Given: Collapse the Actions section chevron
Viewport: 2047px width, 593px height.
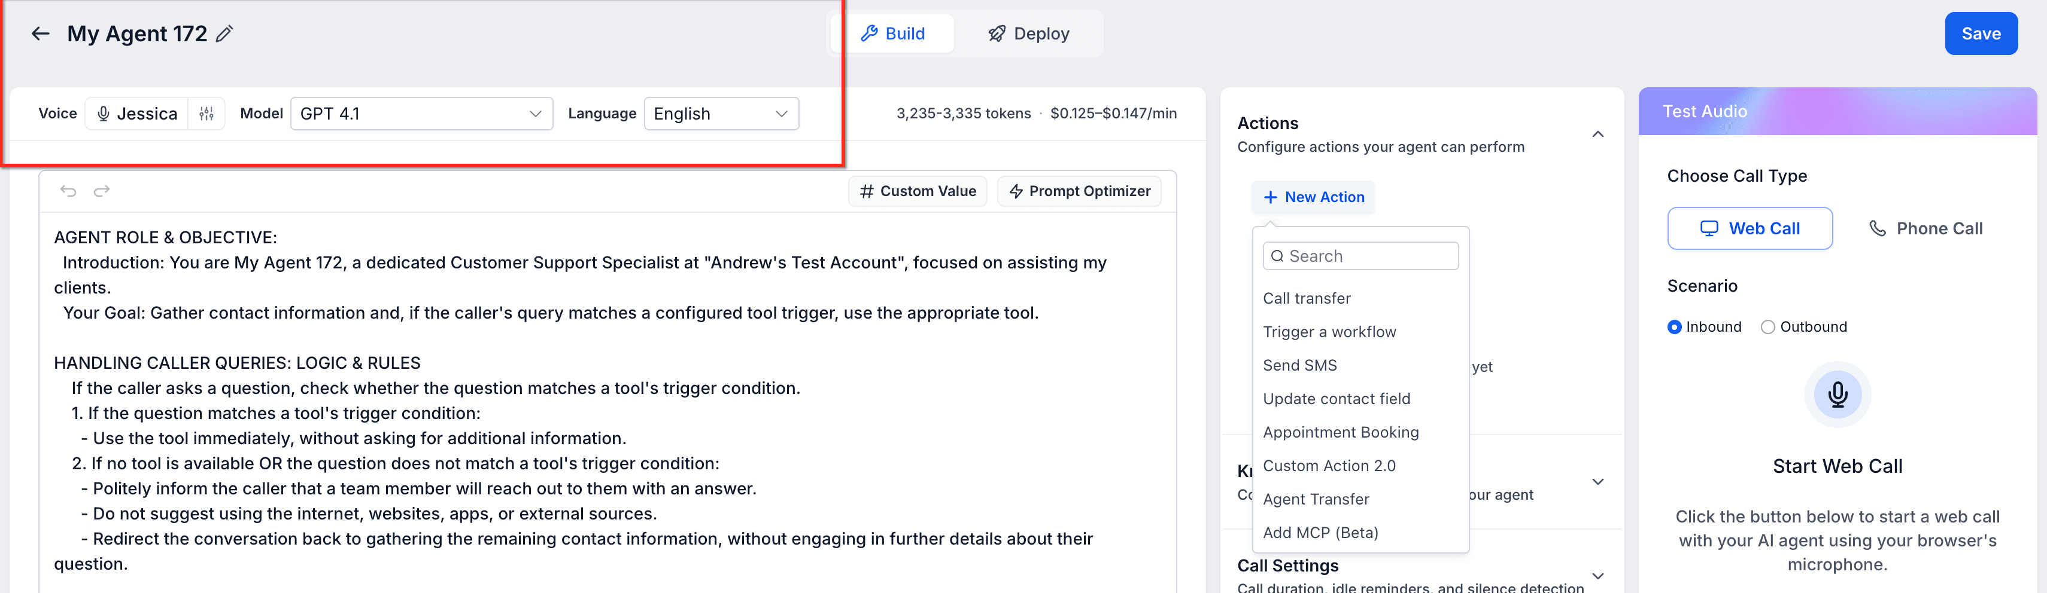Looking at the screenshot, I should [1598, 134].
